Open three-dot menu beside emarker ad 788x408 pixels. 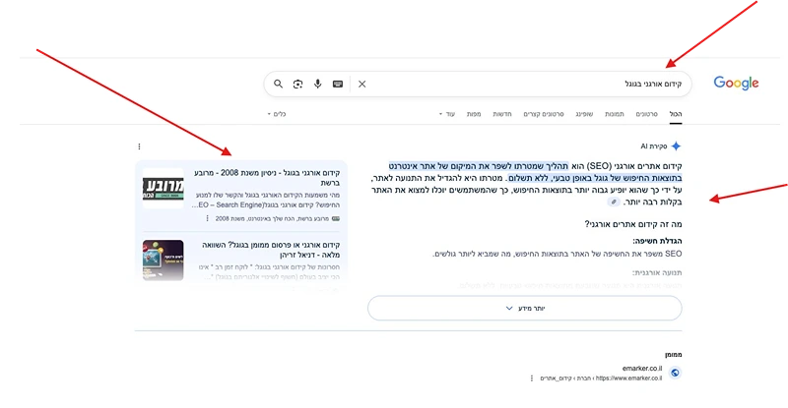coord(532,378)
